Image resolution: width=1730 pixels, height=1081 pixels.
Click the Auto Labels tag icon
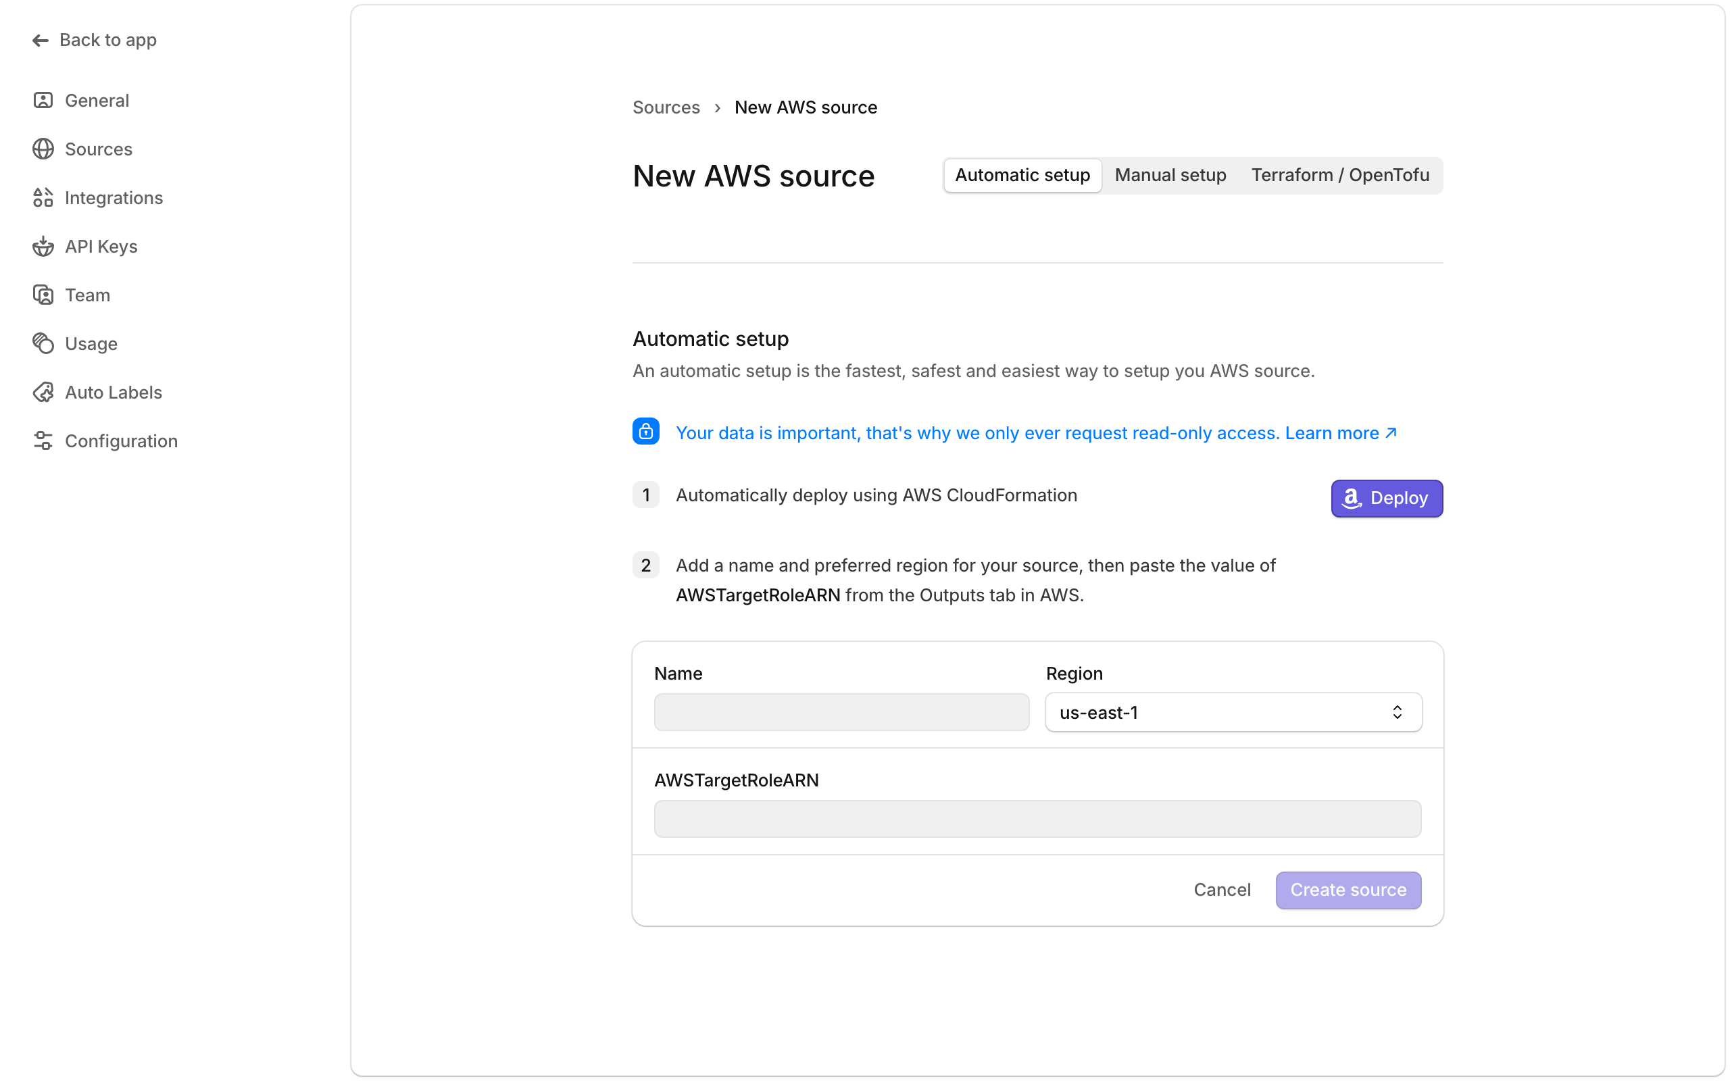(x=43, y=392)
